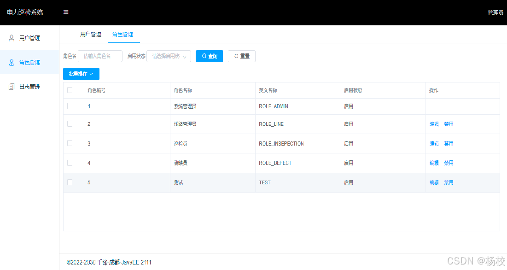This screenshot has height=270, width=507.
Task: Click the 系统管理员 role name cell
Action: click(x=185, y=106)
